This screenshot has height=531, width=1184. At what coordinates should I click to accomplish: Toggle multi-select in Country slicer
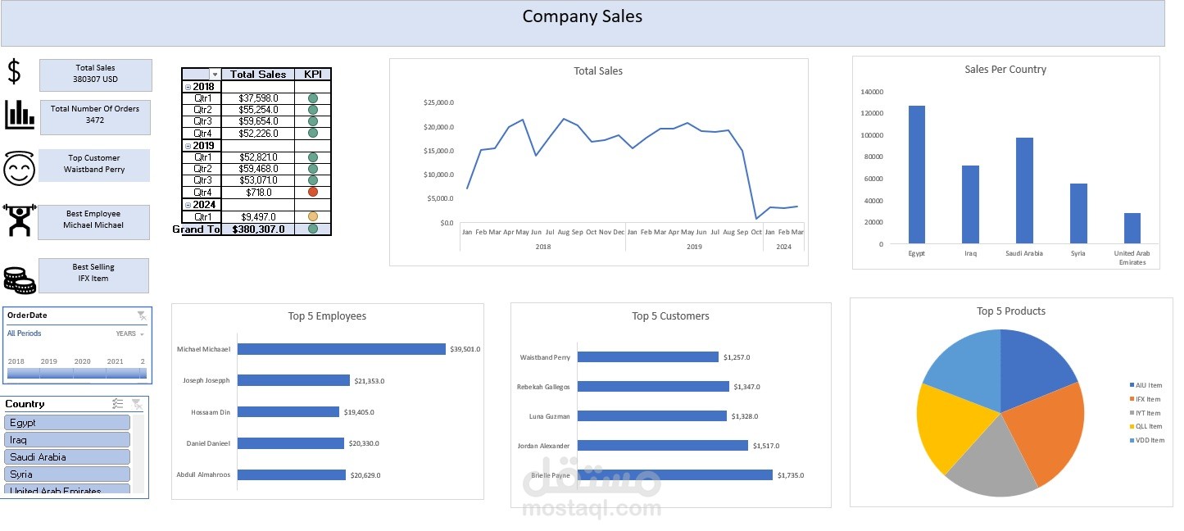tap(118, 404)
